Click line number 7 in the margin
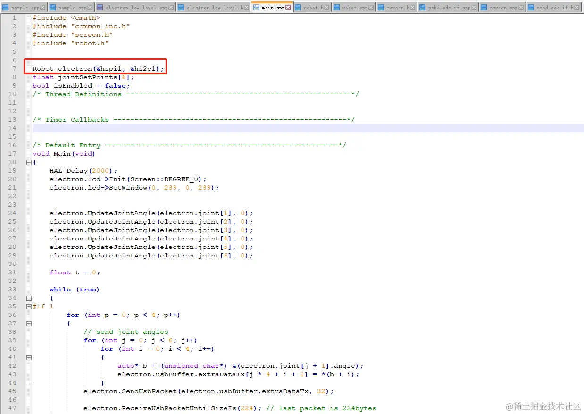The height and width of the screenshot is (414, 584). [14, 69]
